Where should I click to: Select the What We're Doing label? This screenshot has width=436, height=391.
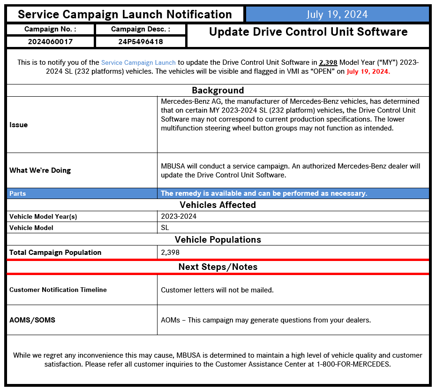(x=40, y=170)
